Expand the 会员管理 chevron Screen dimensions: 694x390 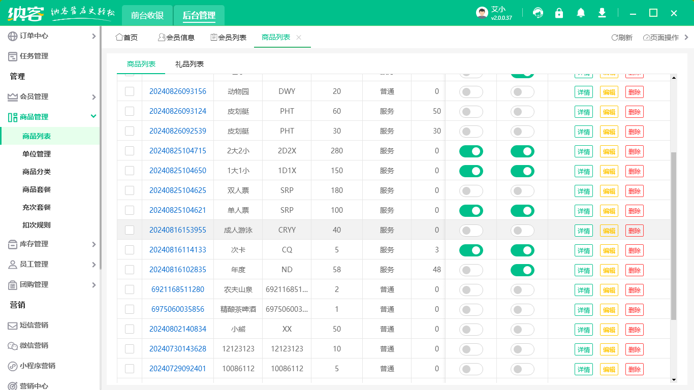(x=93, y=97)
